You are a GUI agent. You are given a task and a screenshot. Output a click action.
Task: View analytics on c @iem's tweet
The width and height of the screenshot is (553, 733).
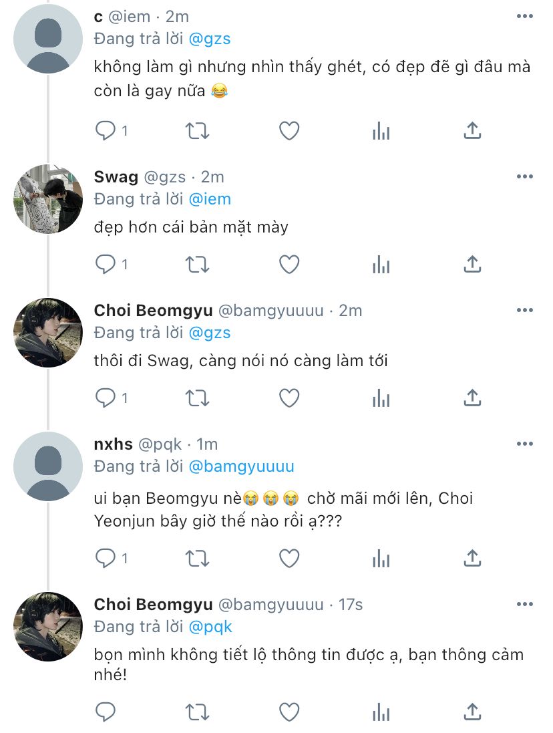coord(381,131)
